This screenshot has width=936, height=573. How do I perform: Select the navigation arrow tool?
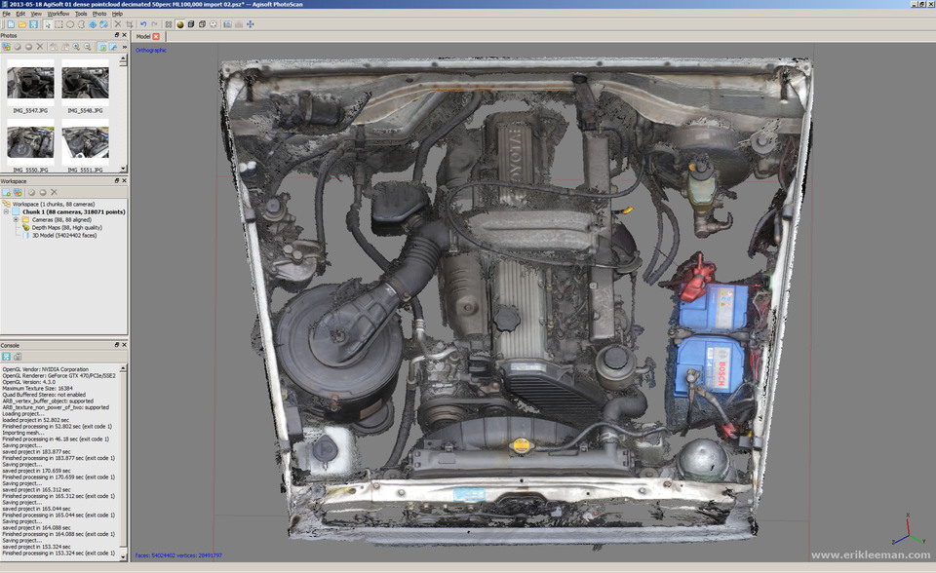(47, 24)
